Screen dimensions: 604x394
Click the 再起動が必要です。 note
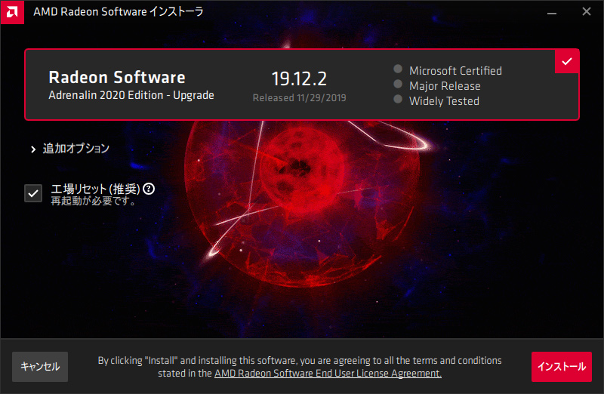point(93,201)
